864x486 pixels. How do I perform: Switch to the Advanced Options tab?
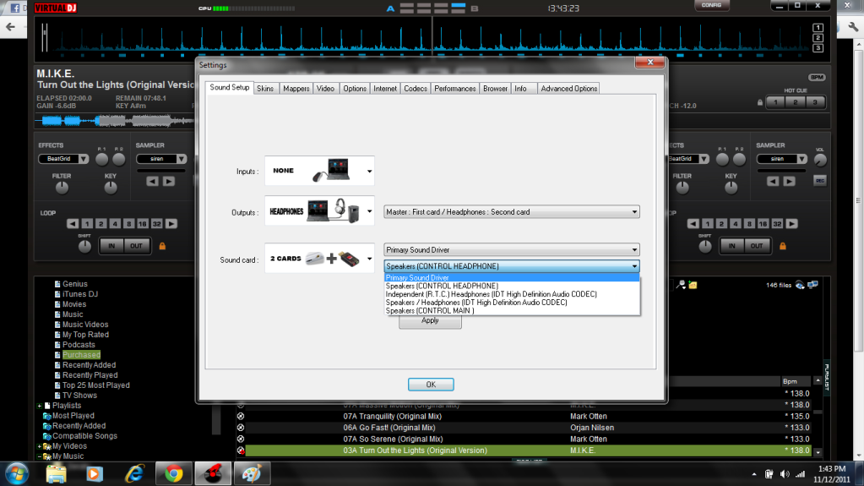pyautogui.click(x=568, y=88)
